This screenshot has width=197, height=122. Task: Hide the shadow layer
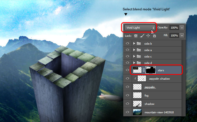point(127,103)
